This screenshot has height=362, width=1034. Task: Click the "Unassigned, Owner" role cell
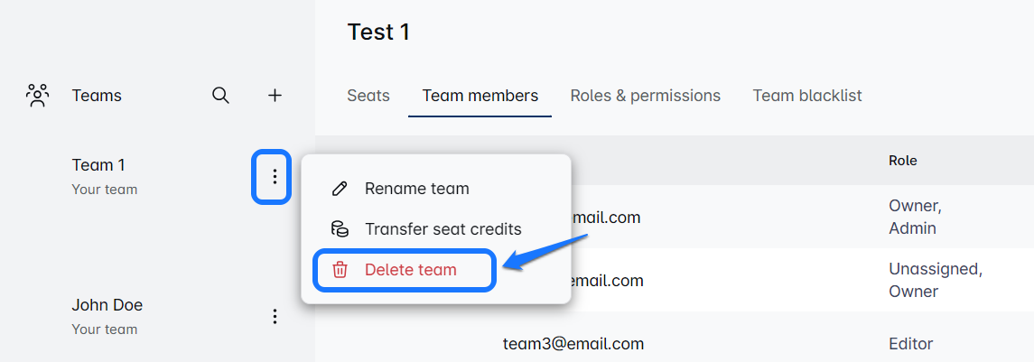[935, 280]
